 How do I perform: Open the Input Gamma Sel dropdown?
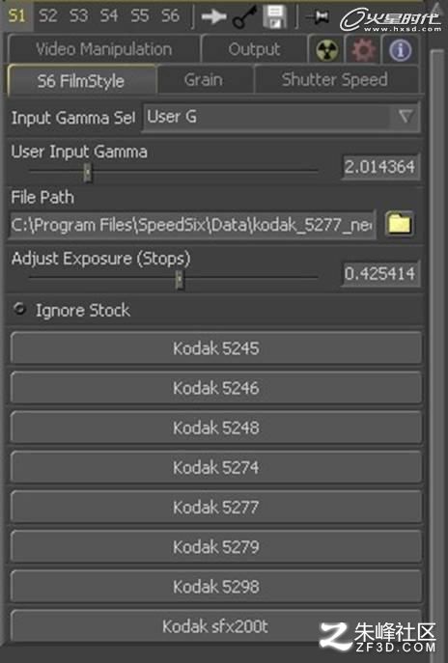[281, 117]
